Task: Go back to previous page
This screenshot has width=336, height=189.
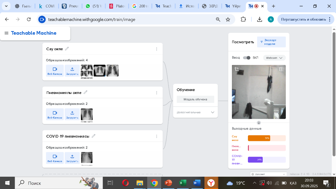Action: click(7, 19)
